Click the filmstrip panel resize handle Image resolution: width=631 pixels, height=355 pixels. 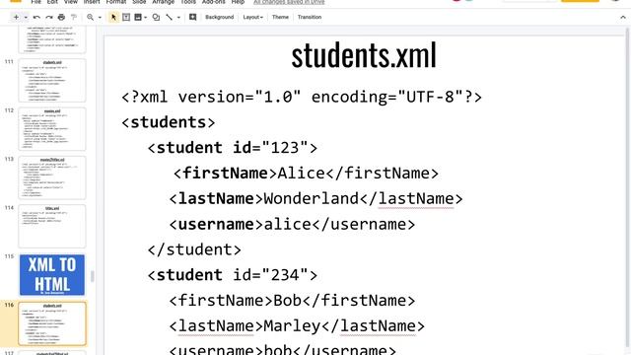point(92,276)
